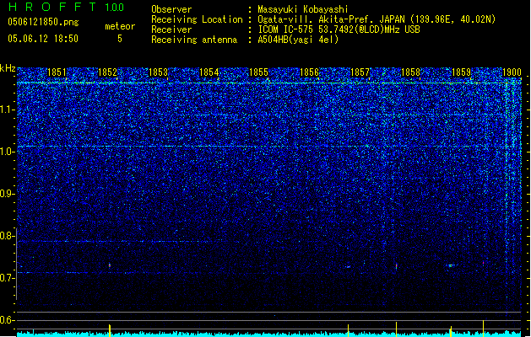Click the 'Receiving antenna' label
Viewport: 531px width, 337px height.
[x=194, y=40]
